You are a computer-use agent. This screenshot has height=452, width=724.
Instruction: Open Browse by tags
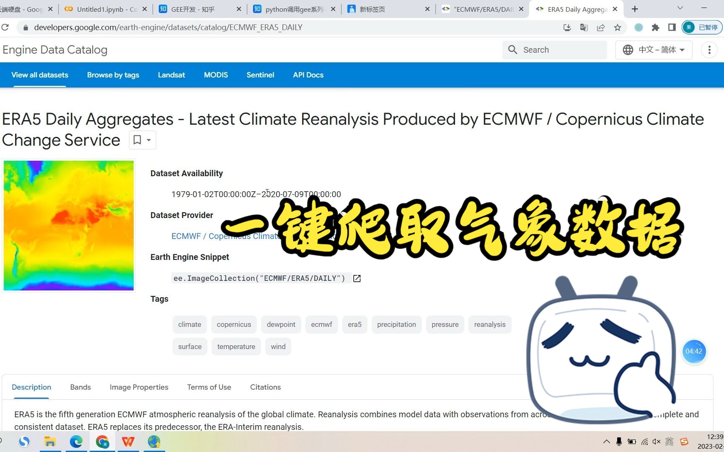coord(113,75)
